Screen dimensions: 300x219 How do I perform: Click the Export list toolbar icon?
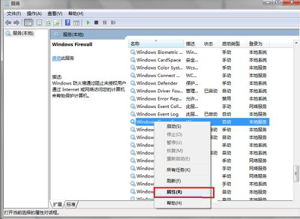point(57,23)
